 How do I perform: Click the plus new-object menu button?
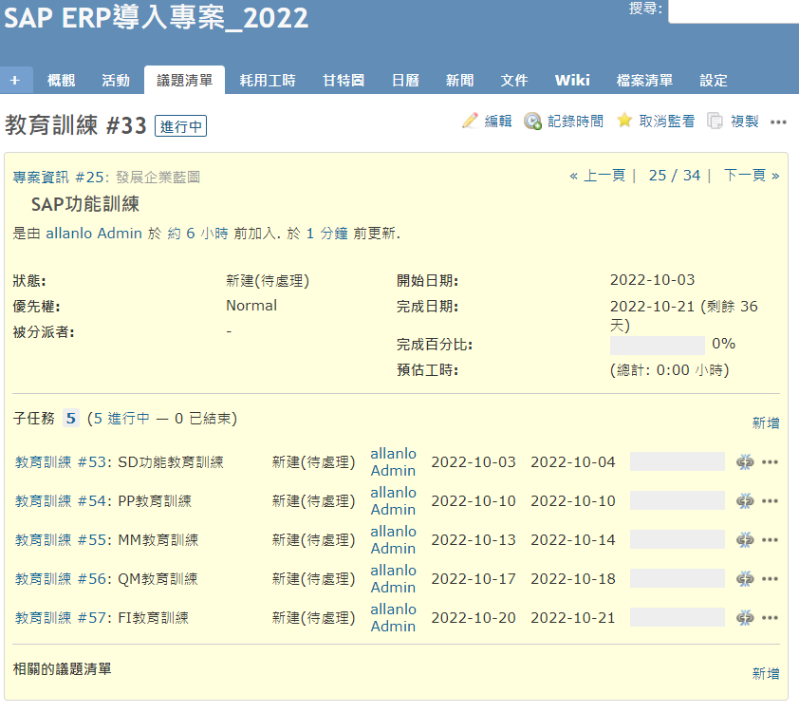(x=15, y=80)
